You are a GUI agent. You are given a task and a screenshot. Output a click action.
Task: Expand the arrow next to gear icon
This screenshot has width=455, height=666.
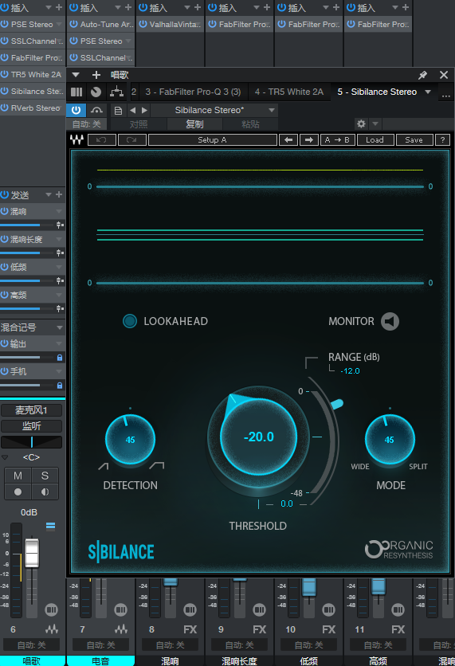point(375,124)
